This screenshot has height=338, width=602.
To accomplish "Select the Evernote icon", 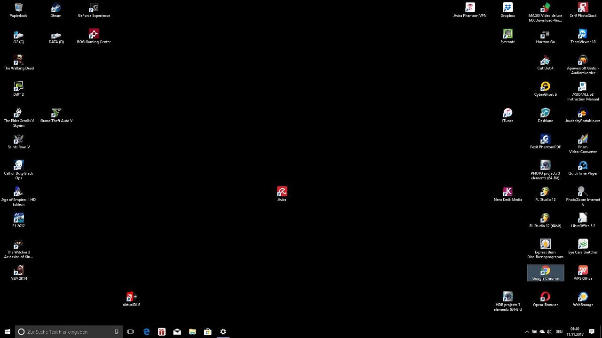I will coord(507,37).
